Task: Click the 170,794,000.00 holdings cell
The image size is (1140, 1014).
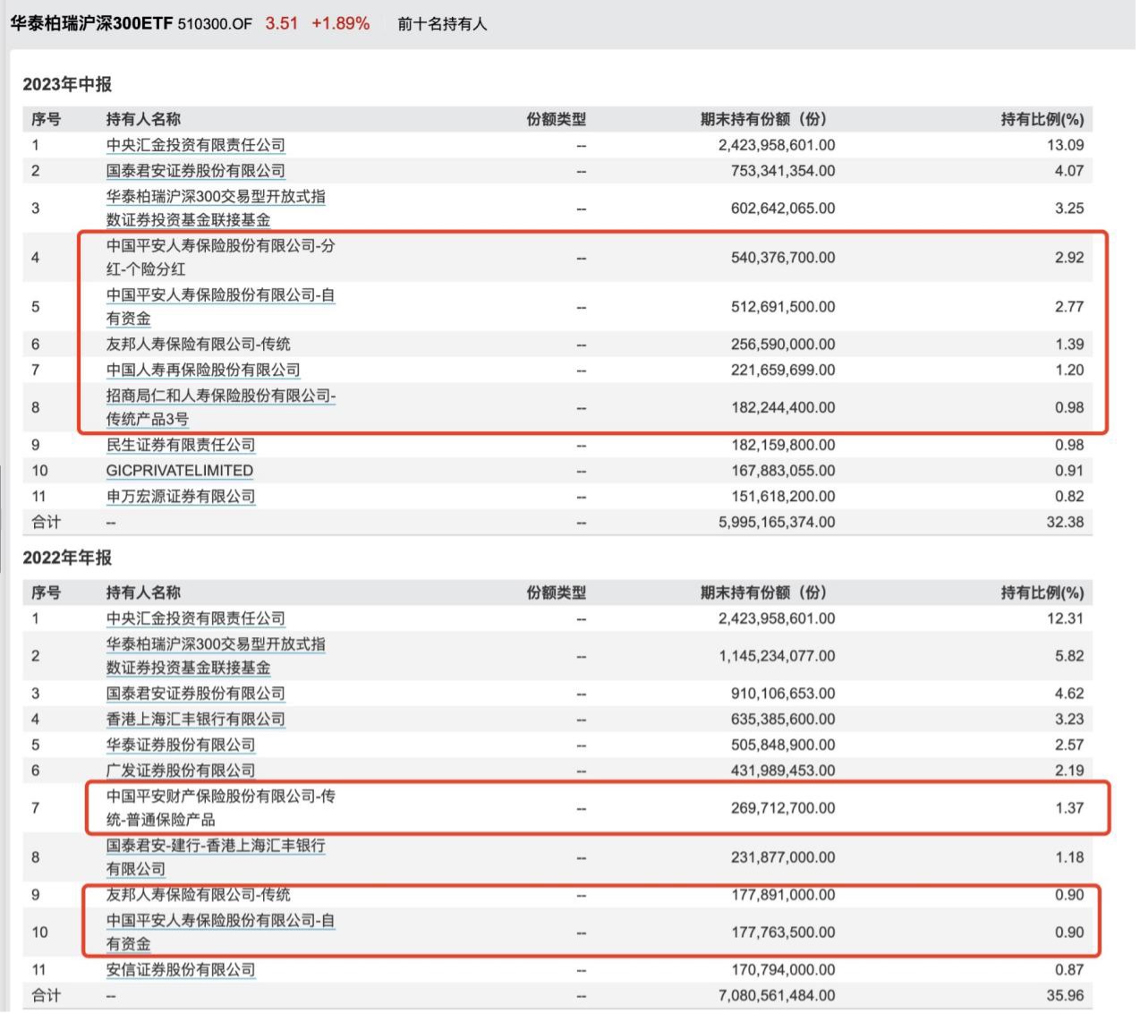Action: coord(783,971)
